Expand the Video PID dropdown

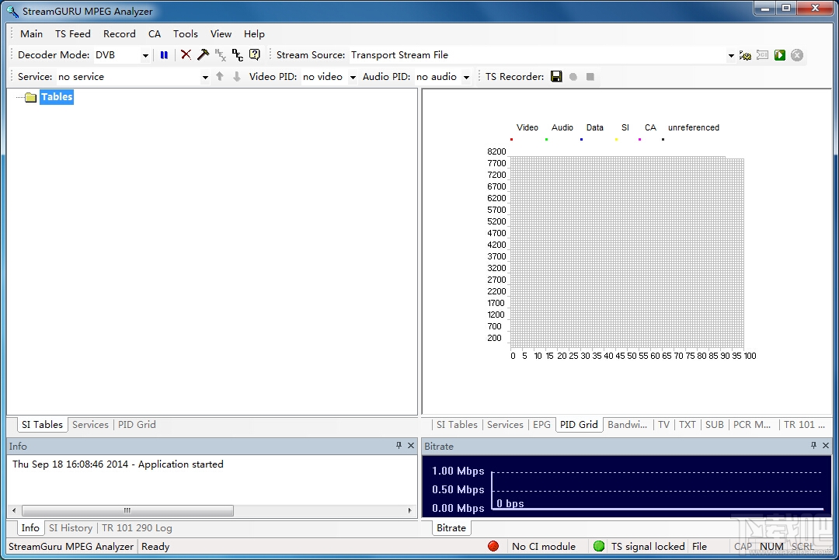[x=353, y=77]
